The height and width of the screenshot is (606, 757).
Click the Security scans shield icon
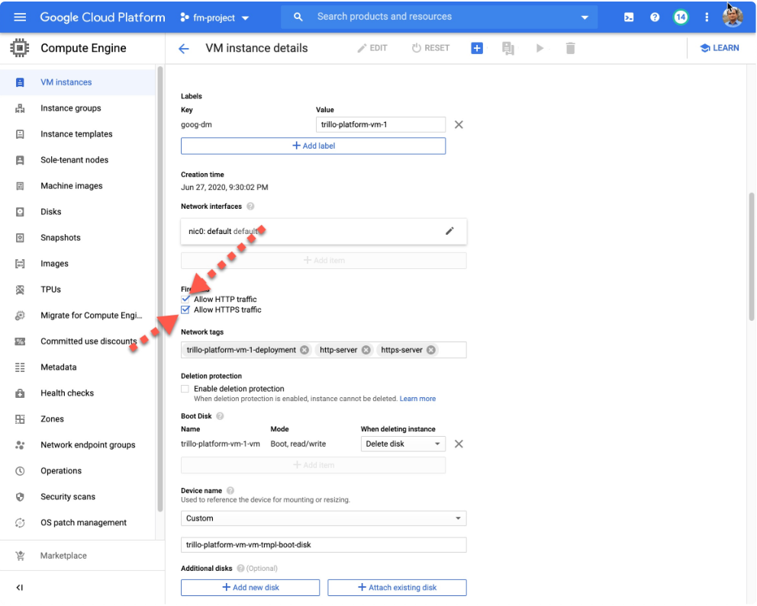20,497
